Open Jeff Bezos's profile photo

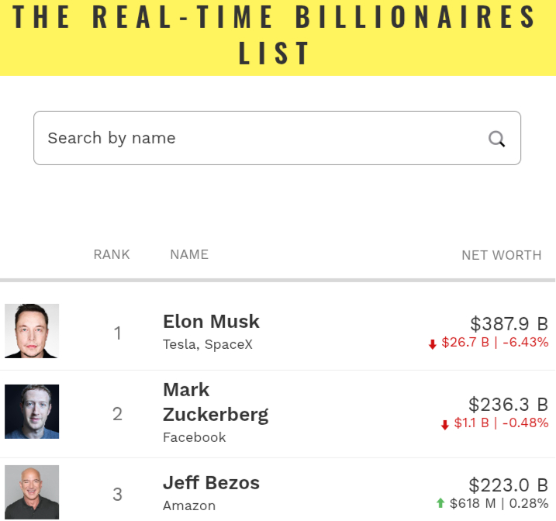pos(32,492)
